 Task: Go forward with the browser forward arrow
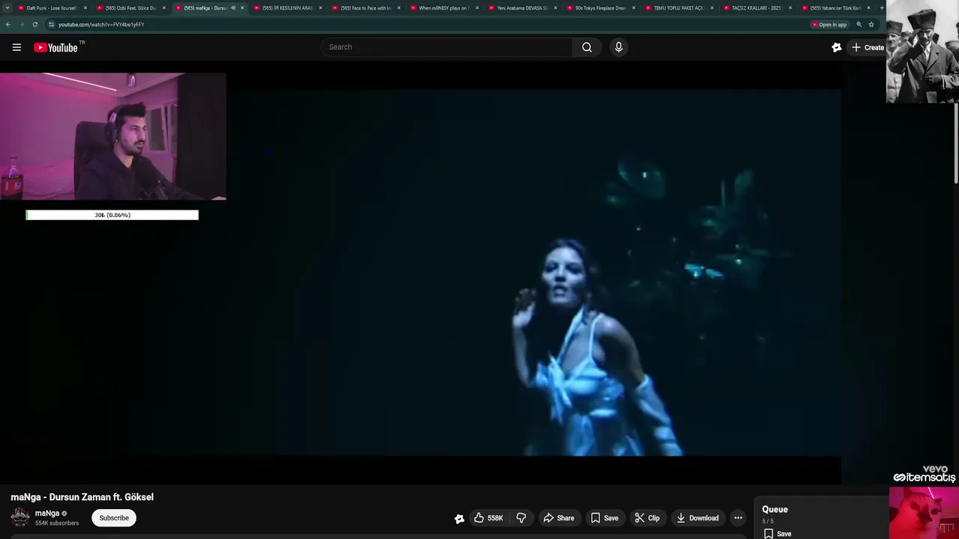coord(22,24)
